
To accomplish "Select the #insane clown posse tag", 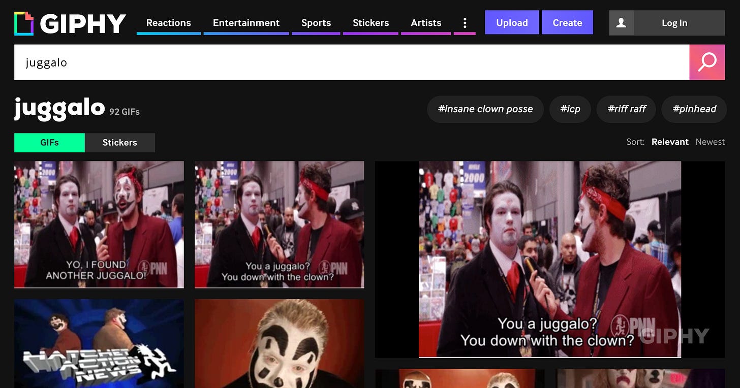I will [485, 109].
